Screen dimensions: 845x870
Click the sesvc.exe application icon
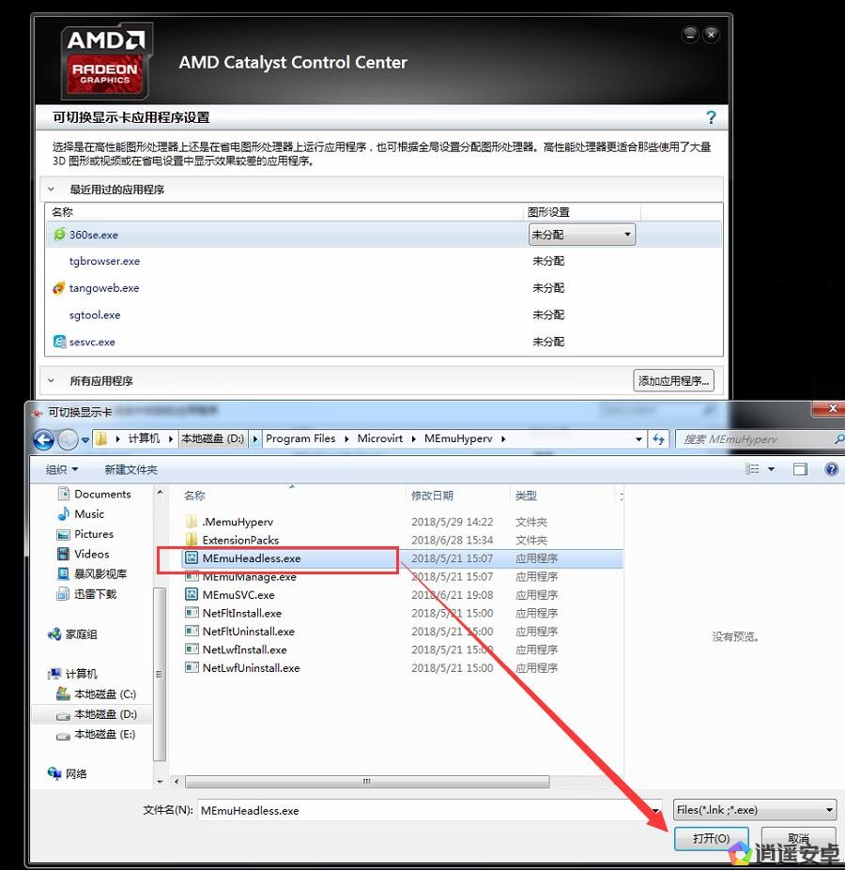tap(60, 342)
